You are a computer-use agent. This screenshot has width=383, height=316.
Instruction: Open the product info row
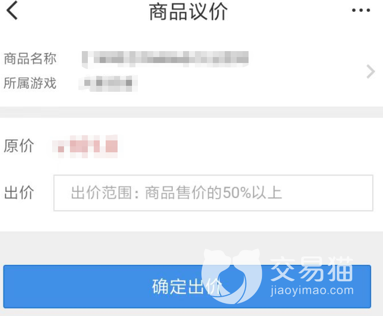(191, 71)
